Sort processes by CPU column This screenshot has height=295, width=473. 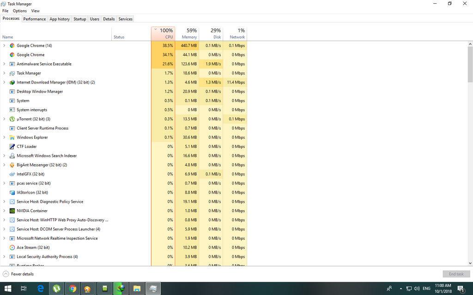pyautogui.click(x=163, y=33)
